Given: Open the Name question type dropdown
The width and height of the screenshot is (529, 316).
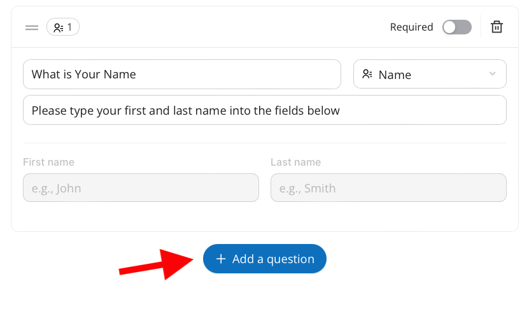Looking at the screenshot, I should tap(430, 74).
